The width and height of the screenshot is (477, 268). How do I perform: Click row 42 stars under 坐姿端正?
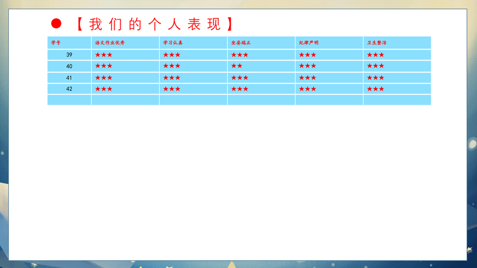(240, 89)
